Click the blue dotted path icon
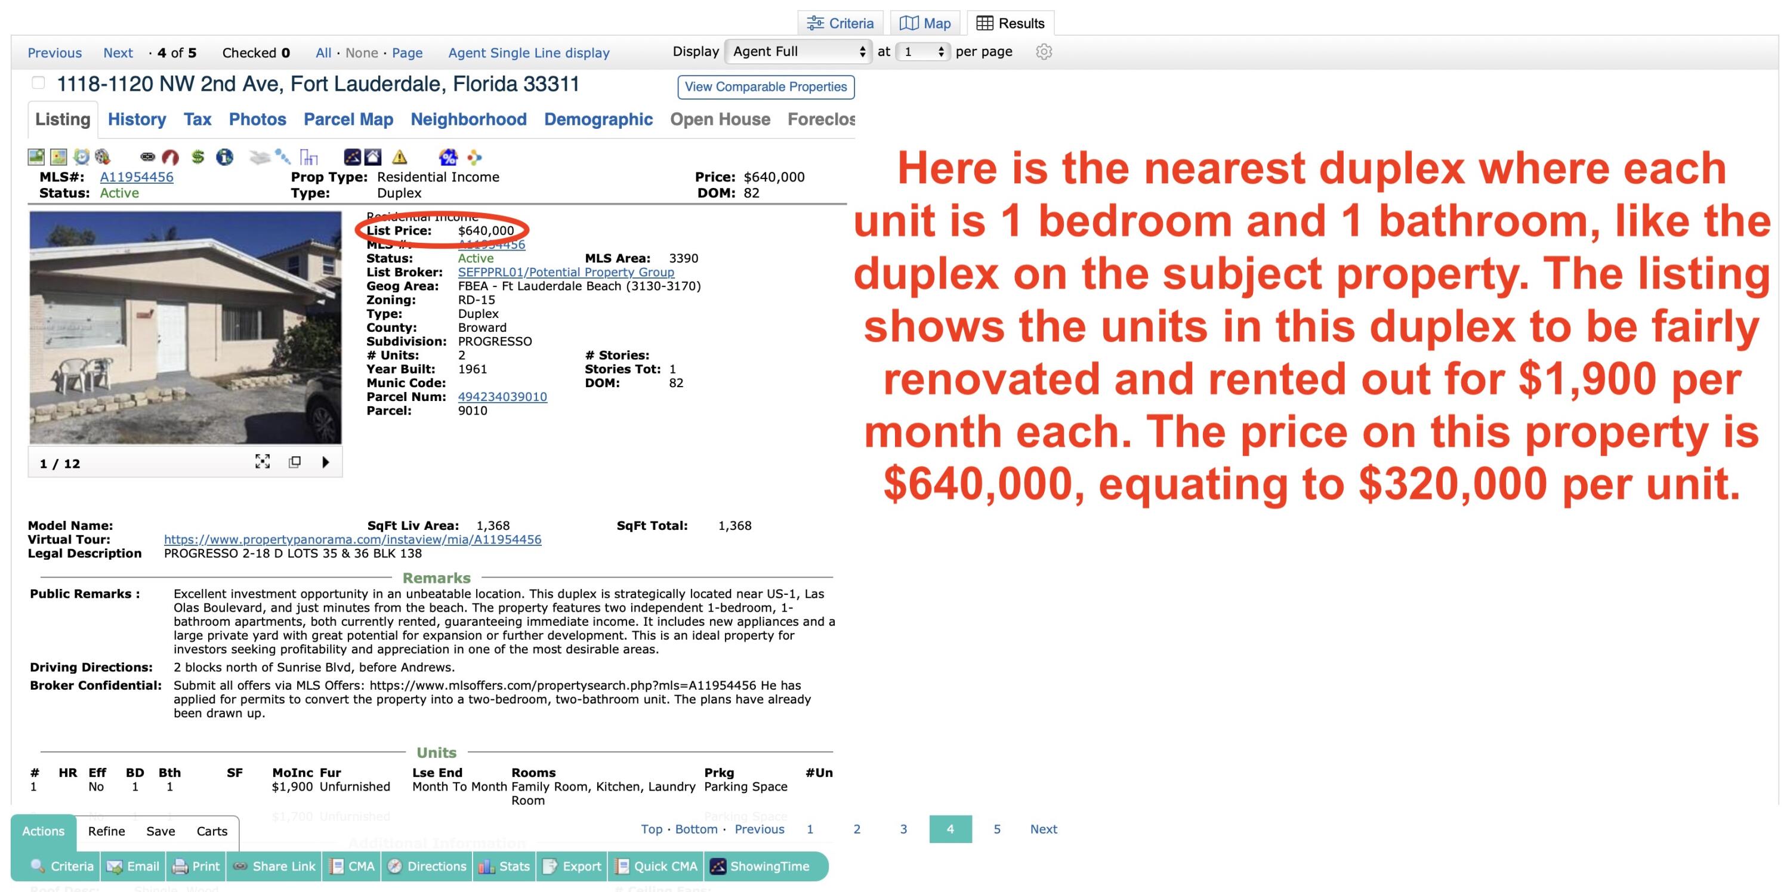The width and height of the screenshot is (1790, 892). tap(283, 157)
